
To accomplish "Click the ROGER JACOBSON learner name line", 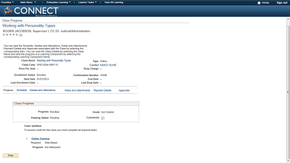I will 47,31.
